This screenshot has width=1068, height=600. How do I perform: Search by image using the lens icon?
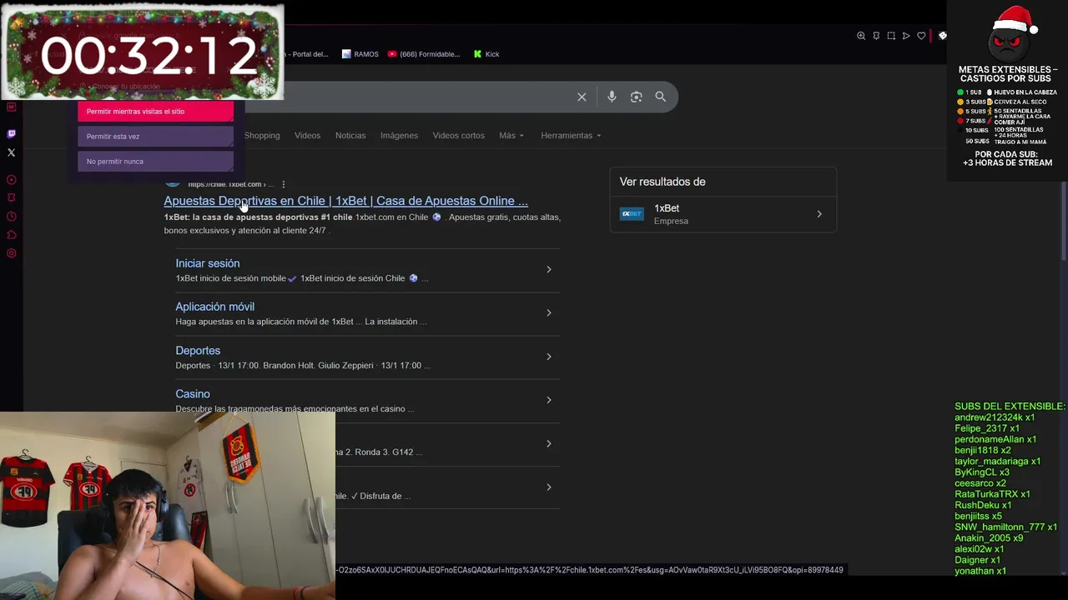tap(636, 97)
